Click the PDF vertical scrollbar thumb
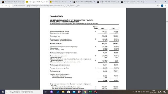Image resolution: width=168 pixels, height=94 pixels. tap(167, 21)
